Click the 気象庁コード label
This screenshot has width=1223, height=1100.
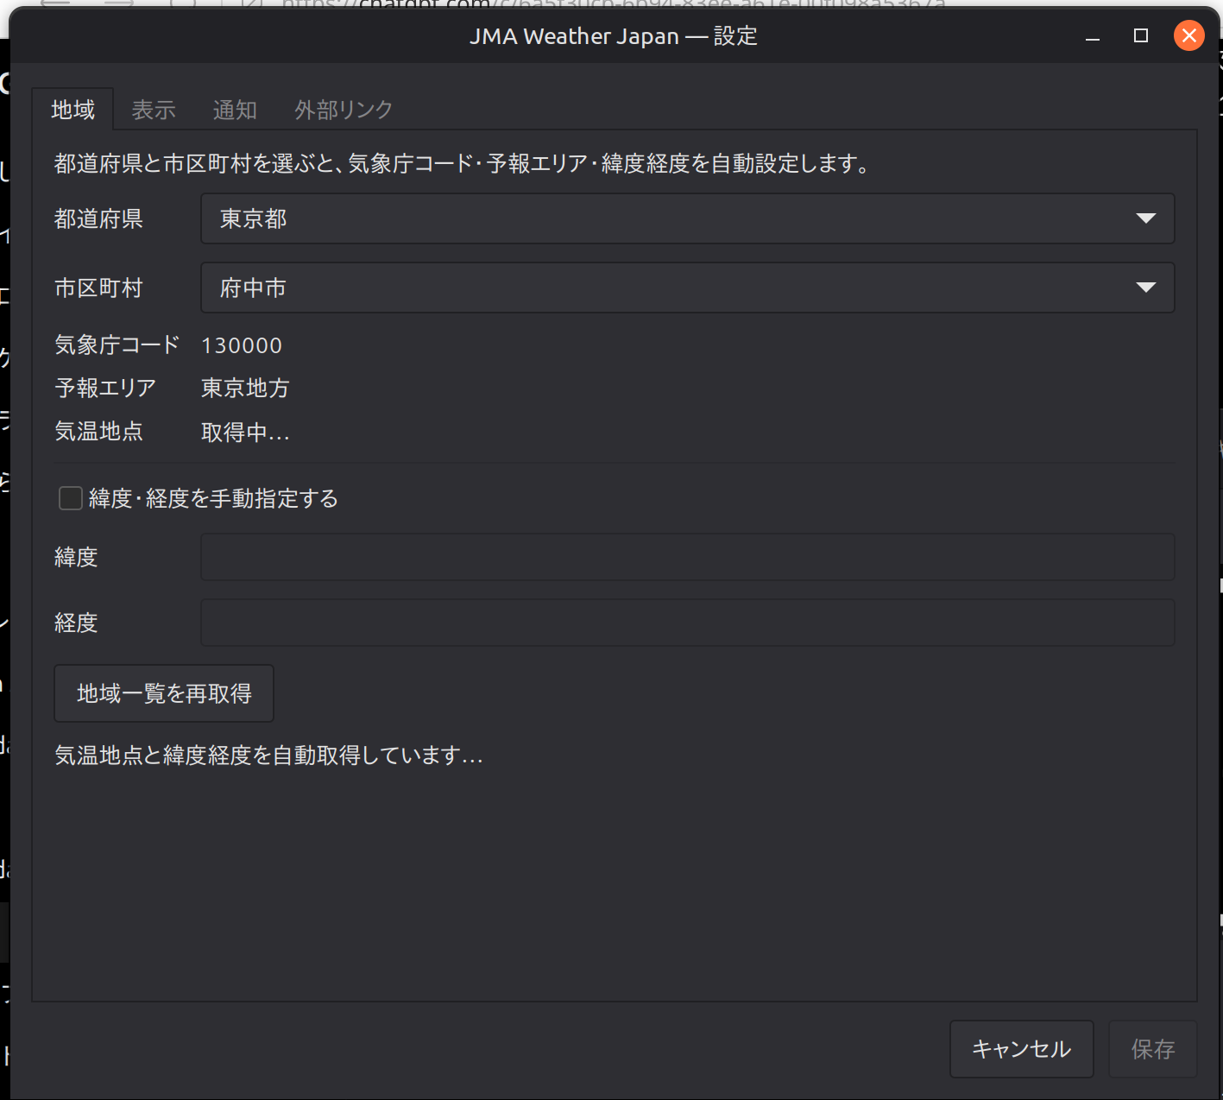pos(117,345)
